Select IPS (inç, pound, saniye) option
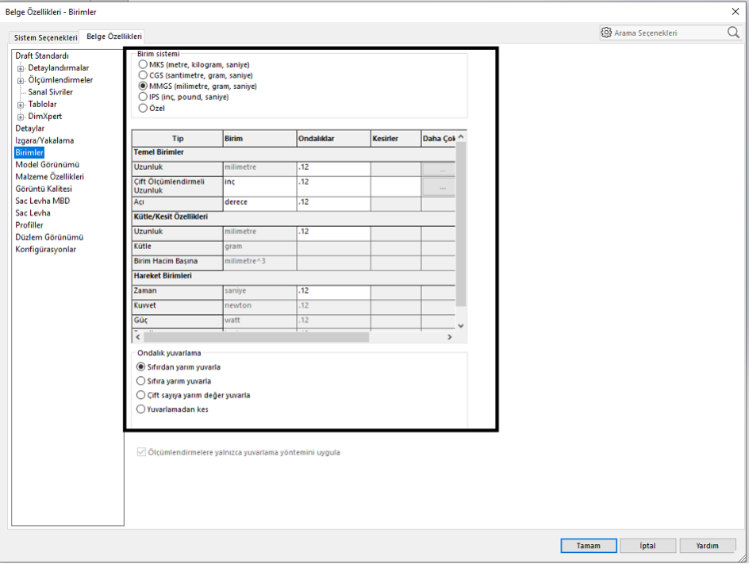 pyautogui.click(x=143, y=97)
